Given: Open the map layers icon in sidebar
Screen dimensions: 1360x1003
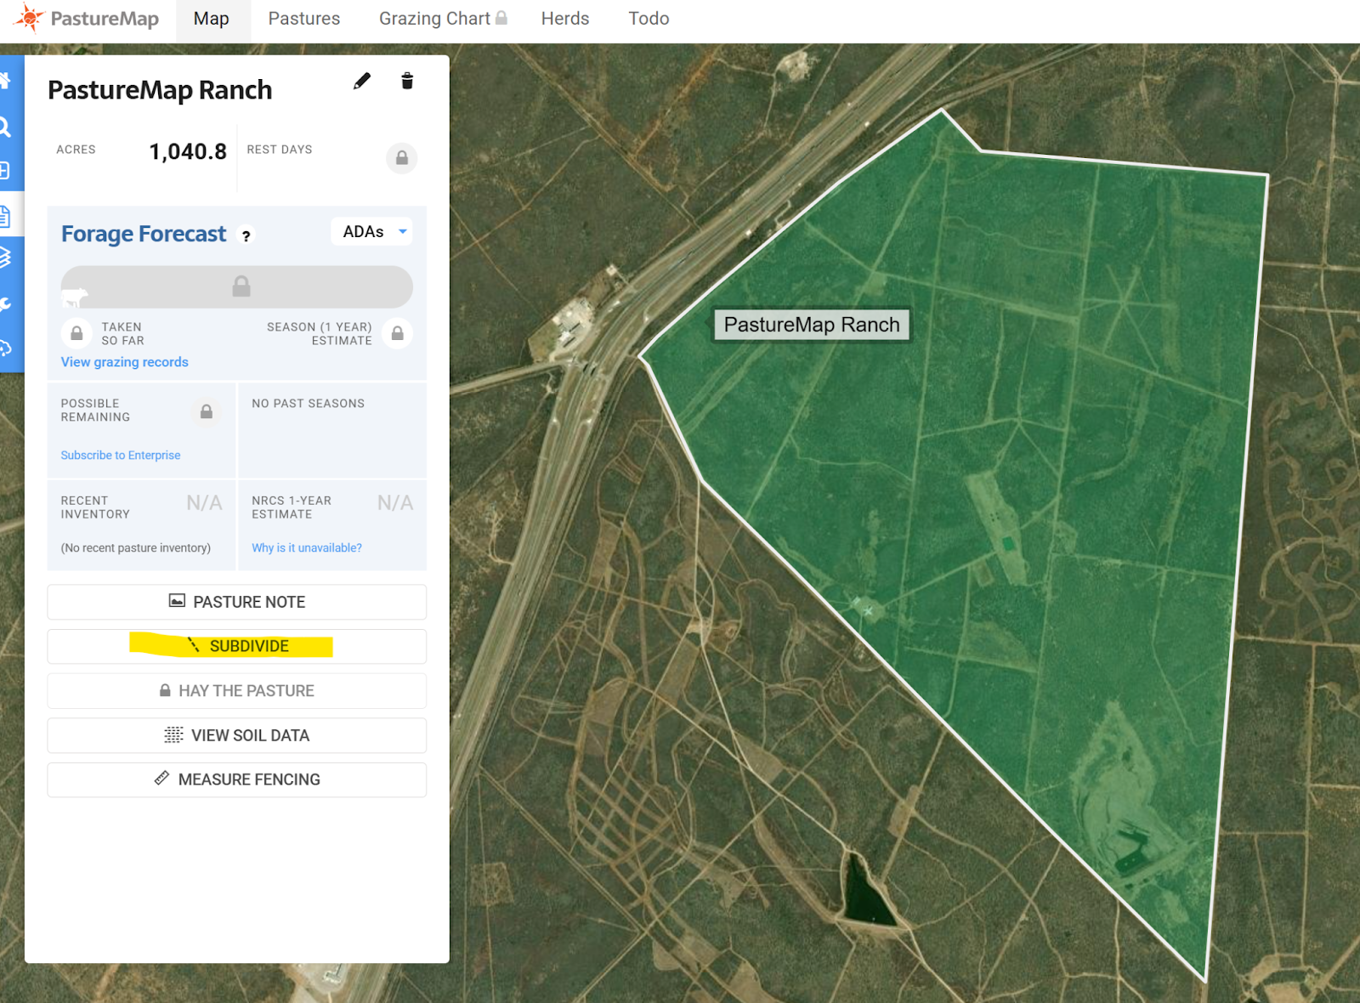Looking at the screenshot, I should [4, 257].
